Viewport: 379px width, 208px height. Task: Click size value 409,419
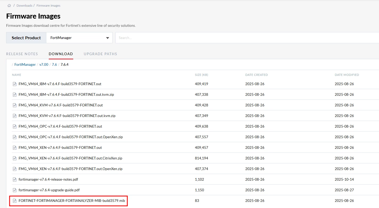tap(201, 84)
